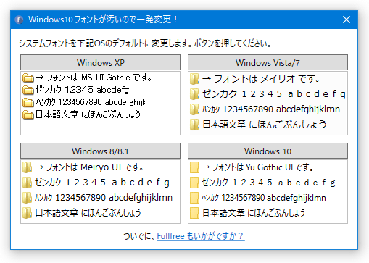Click folder icon beside ゼンカク in Vista/7 preview
The image size is (369, 263).
pos(194,94)
